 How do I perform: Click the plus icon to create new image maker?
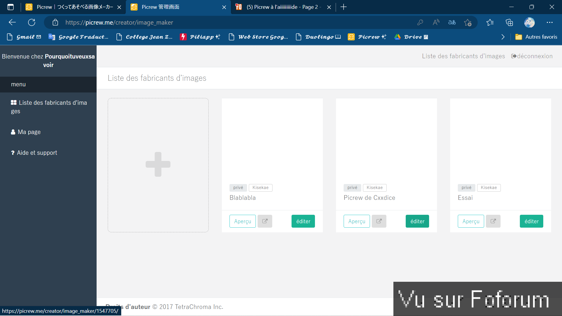[158, 164]
